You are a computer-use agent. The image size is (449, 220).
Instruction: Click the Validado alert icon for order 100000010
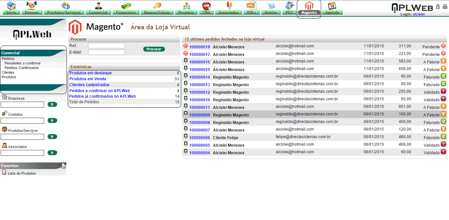pos(443,99)
